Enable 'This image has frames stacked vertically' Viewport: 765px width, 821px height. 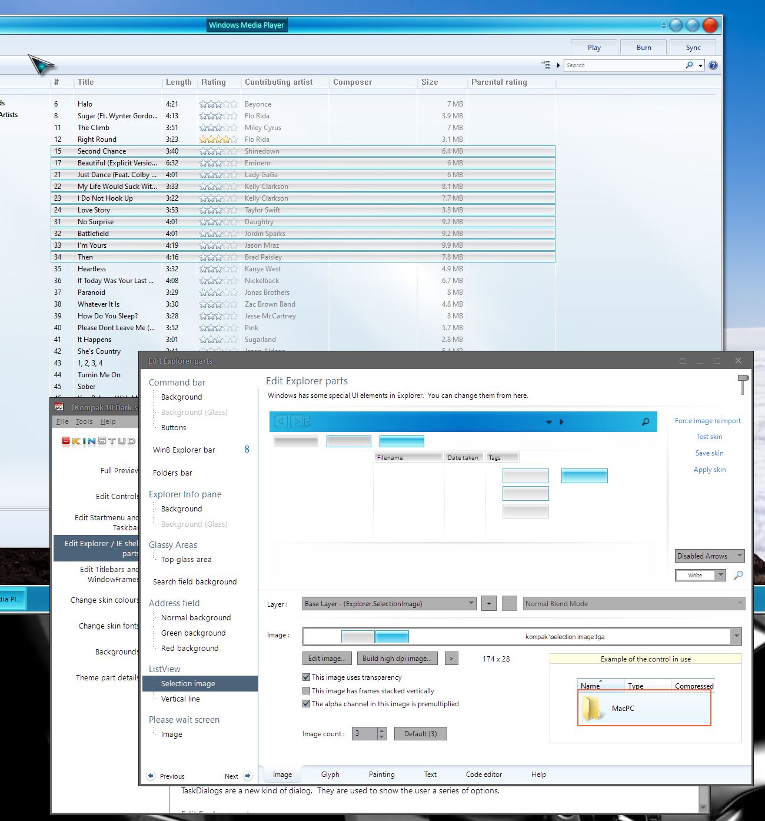coord(306,691)
